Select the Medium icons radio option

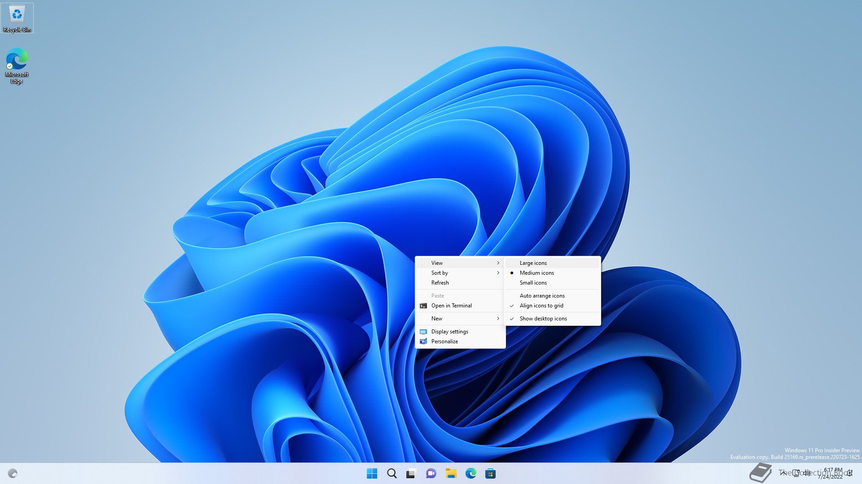537,273
